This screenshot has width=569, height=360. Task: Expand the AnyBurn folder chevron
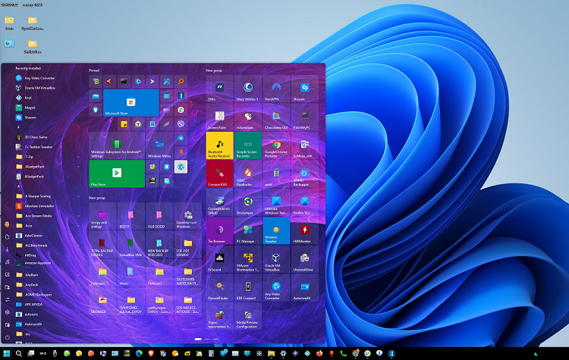click(x=78, y=275)
